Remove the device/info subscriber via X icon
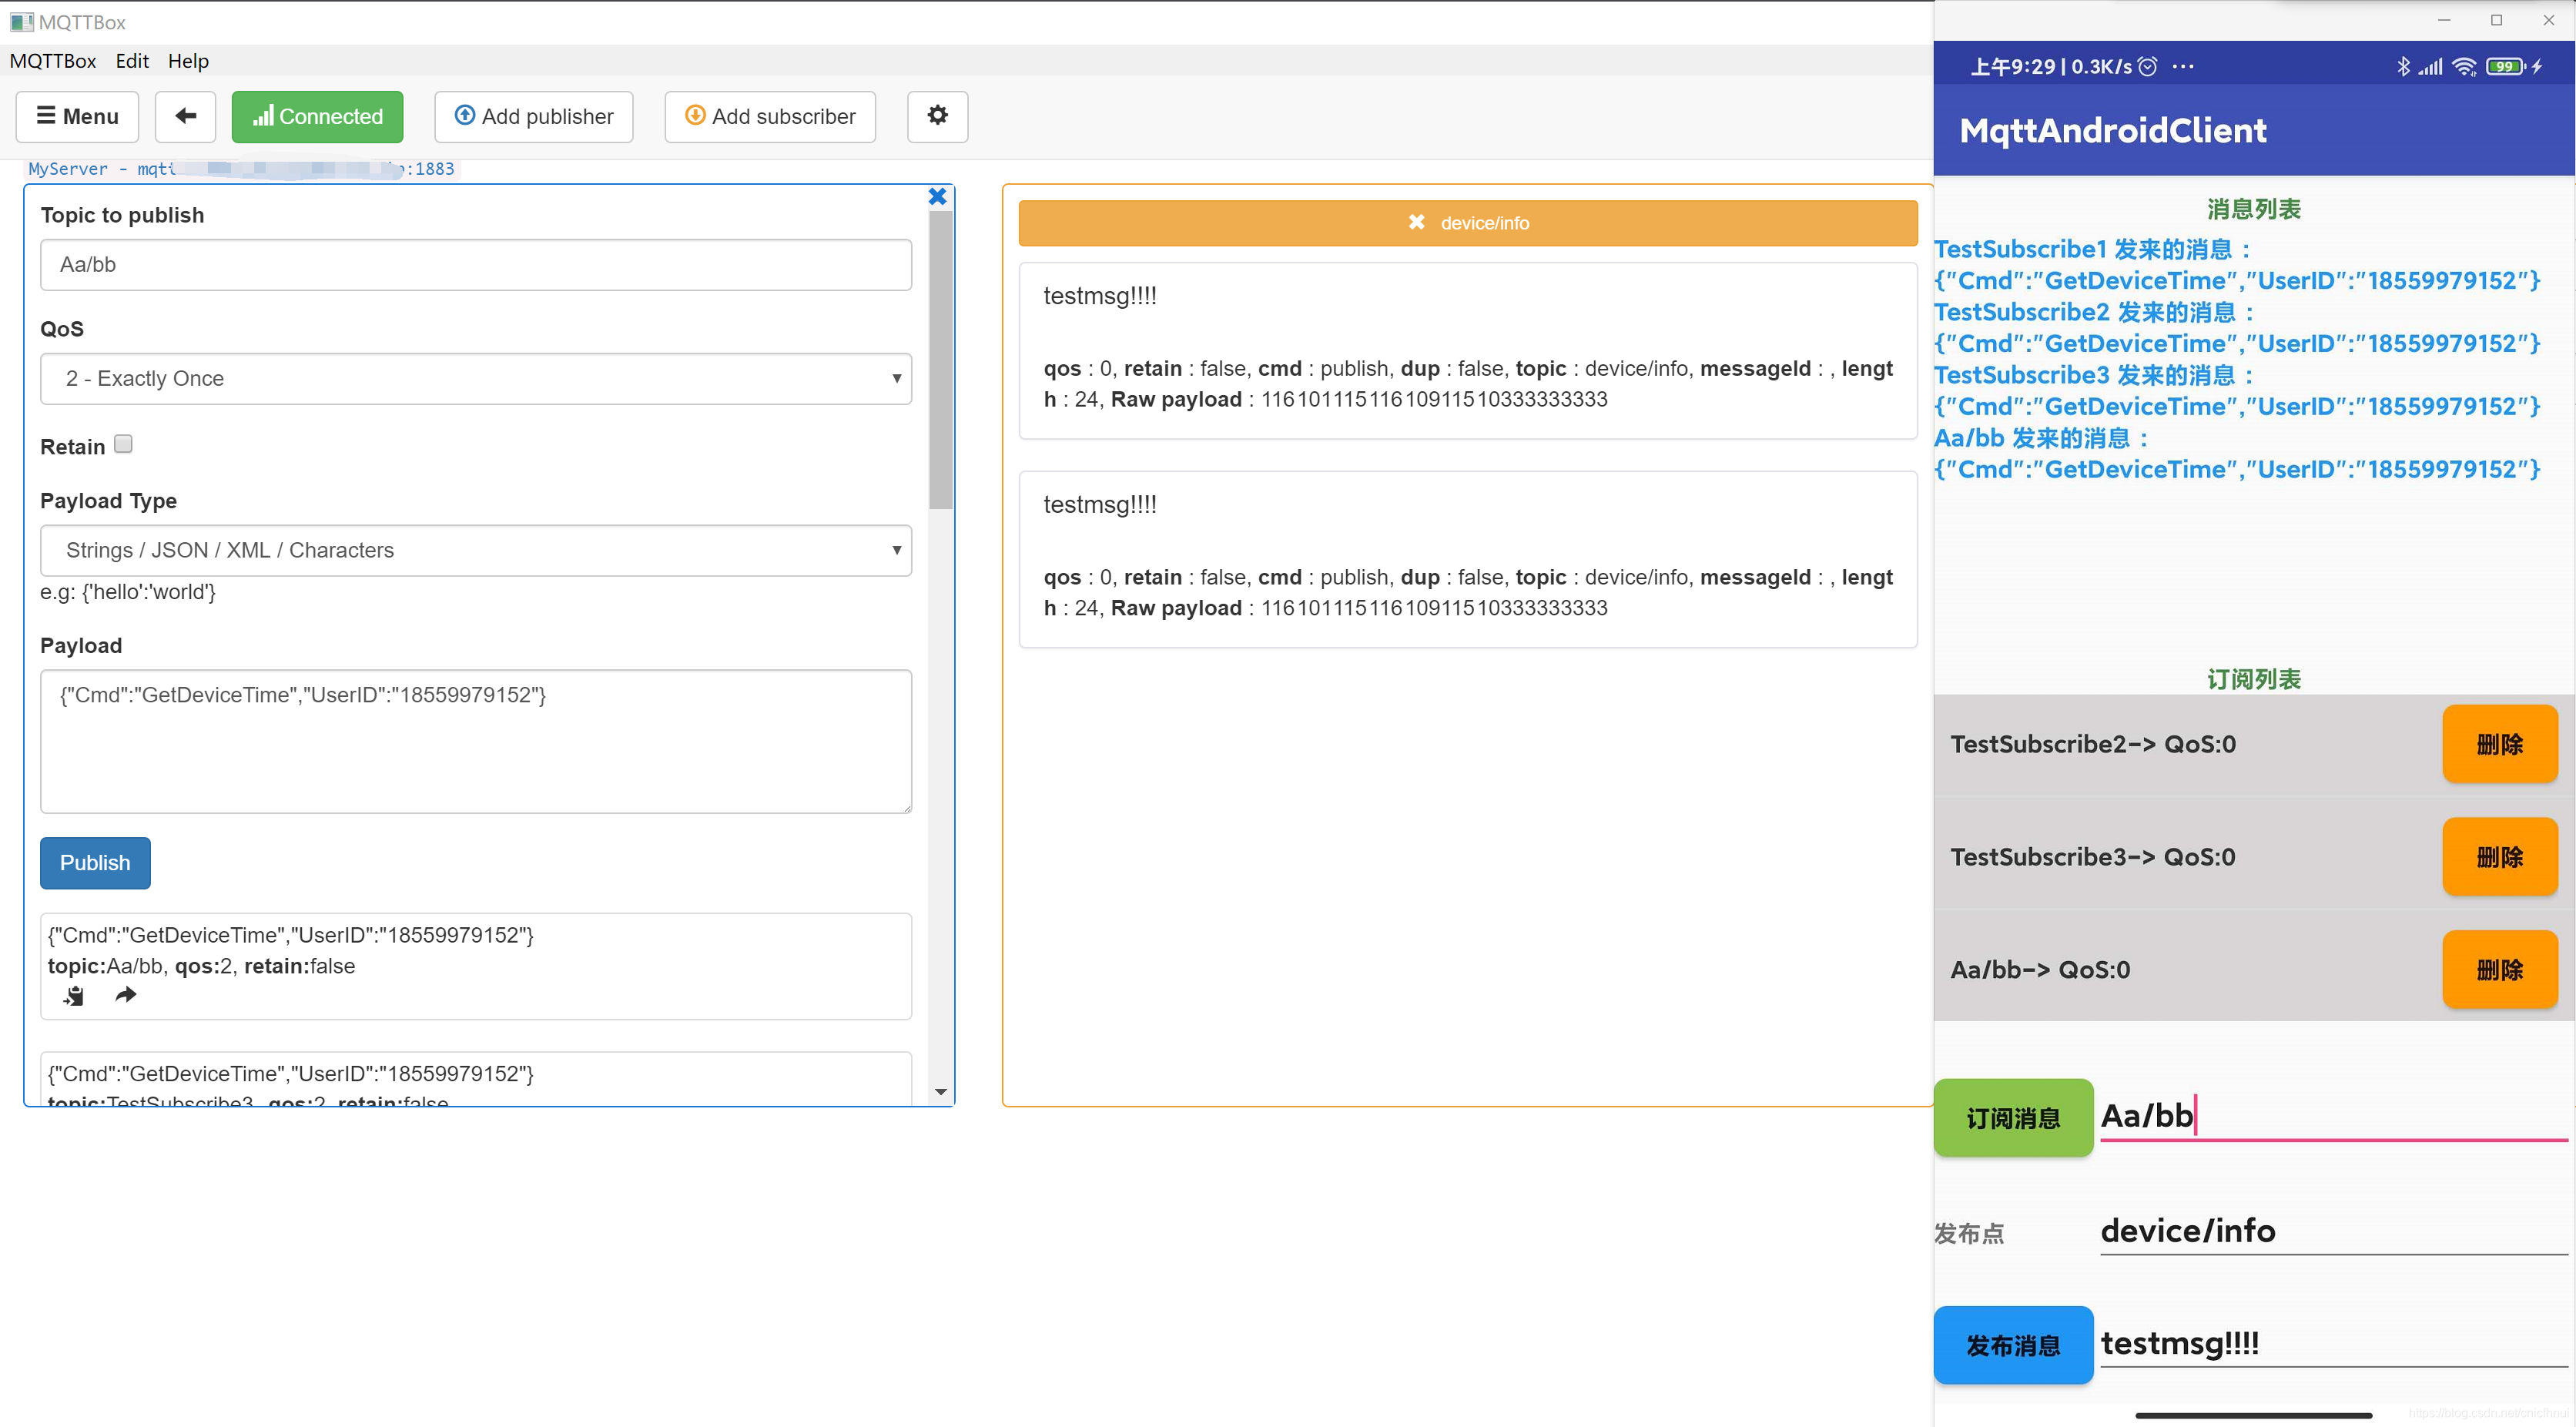Viewport: 2576px width, 1427px height. (1416, 222)
